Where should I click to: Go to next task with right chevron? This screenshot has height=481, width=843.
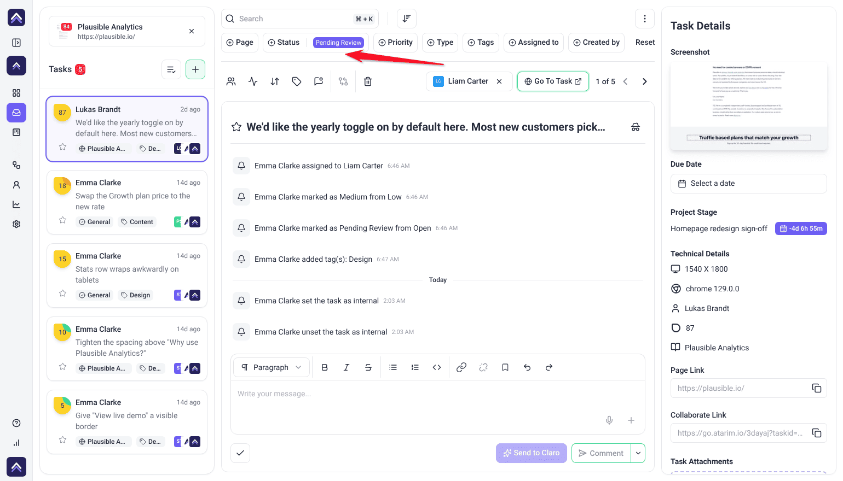[x=645, y=81]
